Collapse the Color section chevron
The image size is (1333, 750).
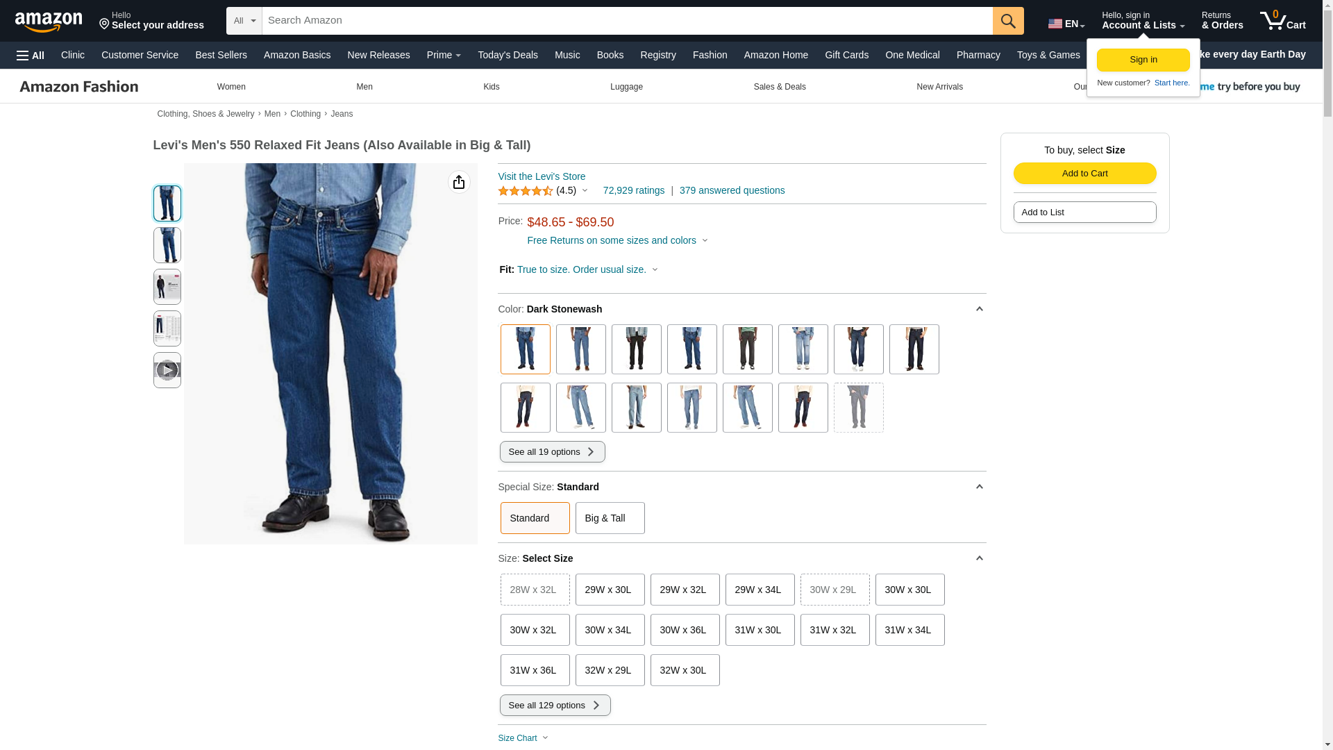click(x=979, y=309)
